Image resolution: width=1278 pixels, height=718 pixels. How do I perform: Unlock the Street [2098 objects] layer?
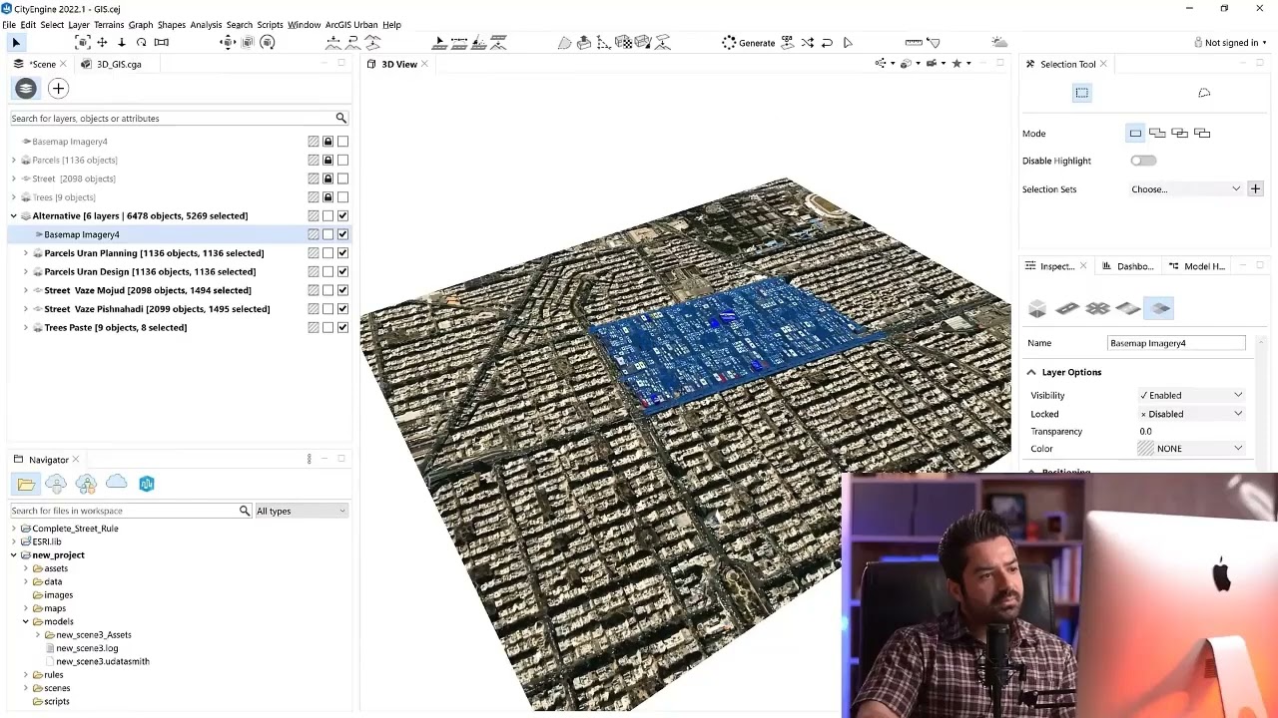(x=327, y=179)
